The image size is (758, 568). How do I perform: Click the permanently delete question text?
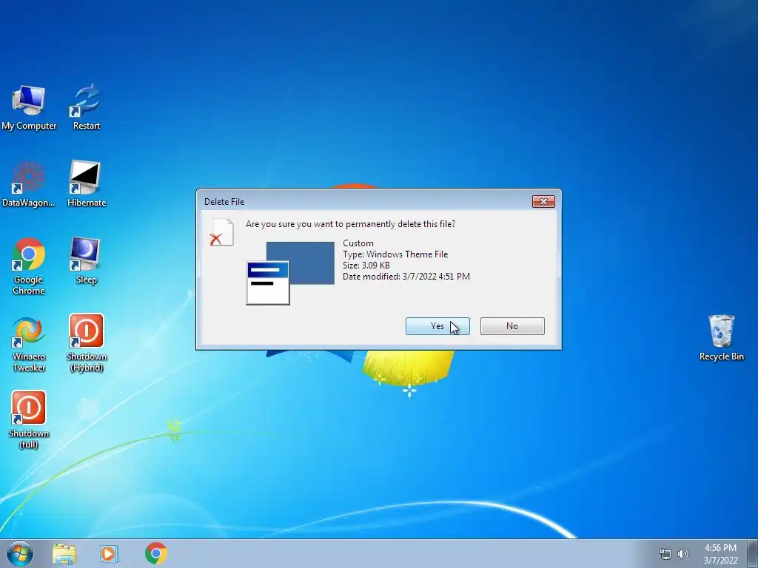[350, 224]
